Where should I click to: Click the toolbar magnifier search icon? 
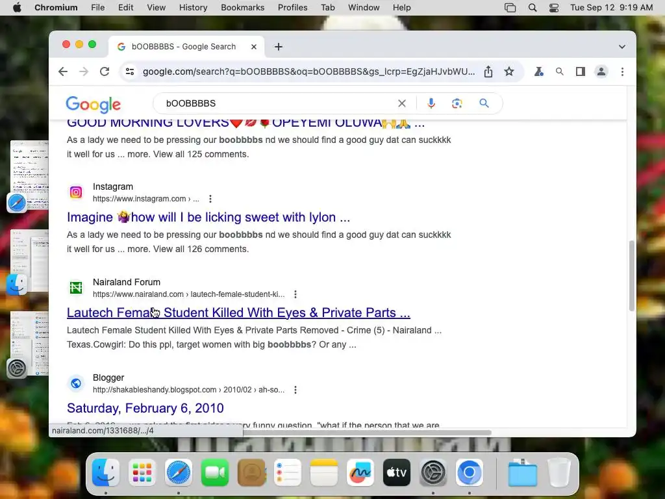tap(559, 71)
